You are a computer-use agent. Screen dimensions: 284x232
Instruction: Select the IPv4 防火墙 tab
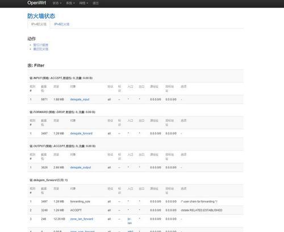[39, 24]
